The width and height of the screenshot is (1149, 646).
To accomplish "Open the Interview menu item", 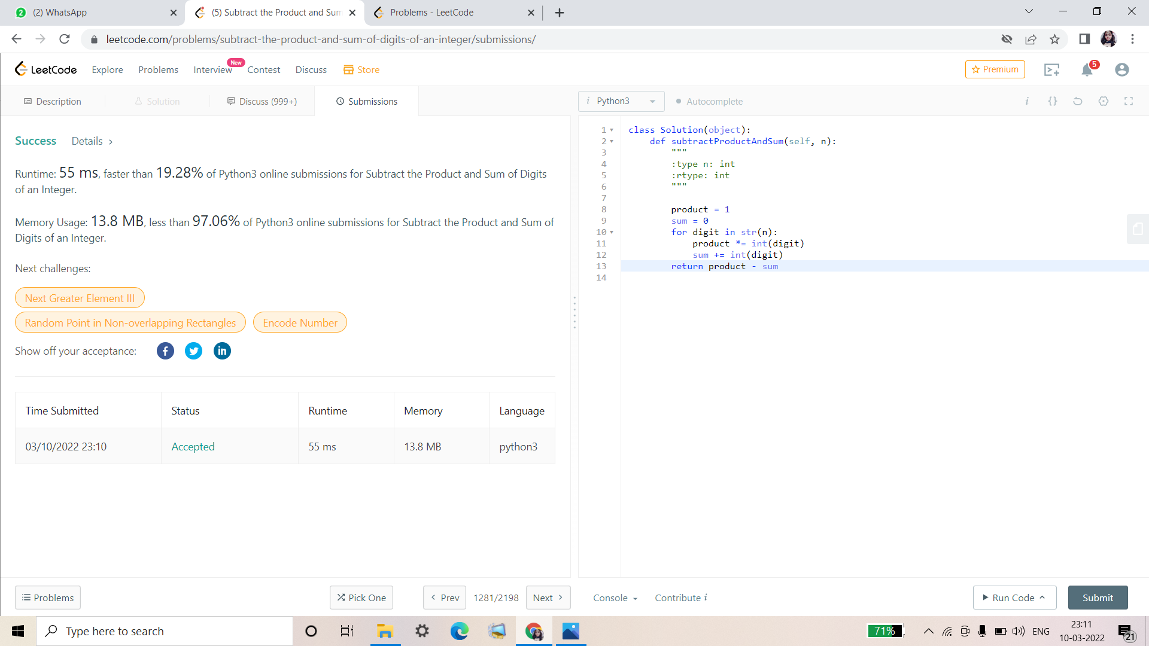I will click(212, 70).
